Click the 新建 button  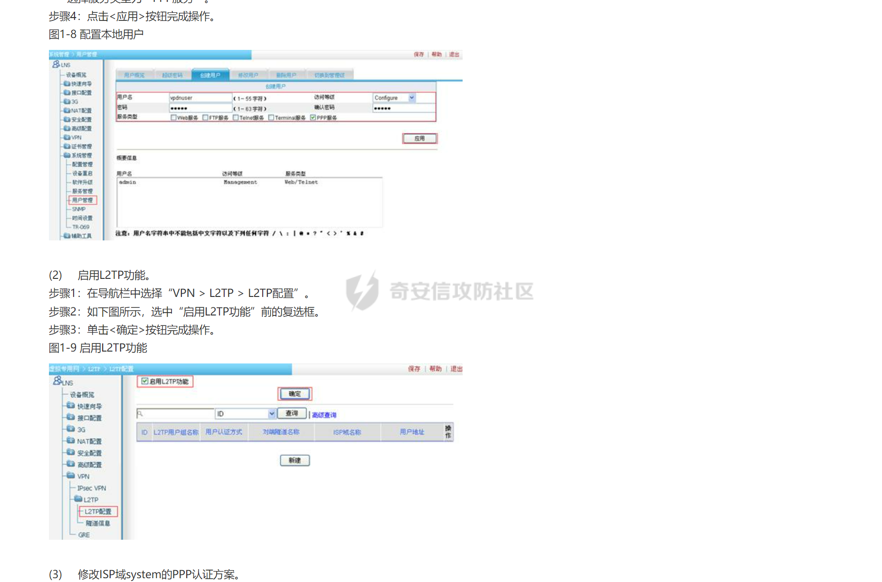(295, 460)
